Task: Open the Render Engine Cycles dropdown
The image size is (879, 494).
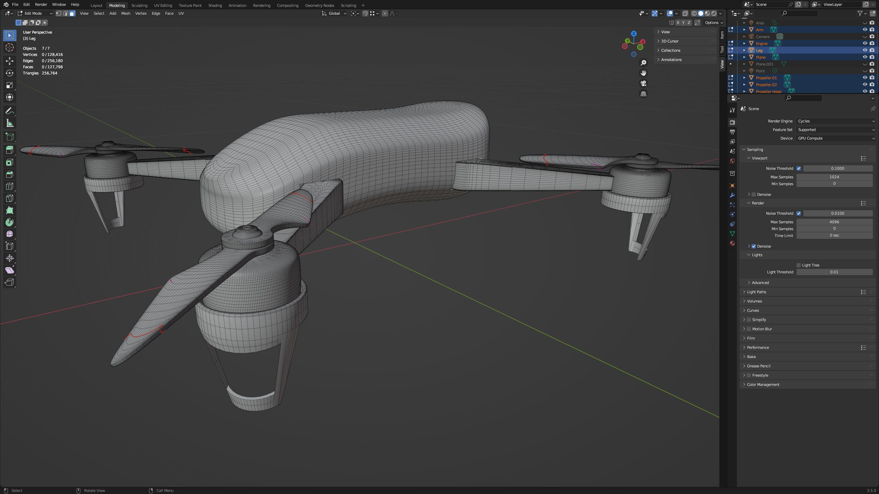Action: pyautogui.click(x=835, y=121)
